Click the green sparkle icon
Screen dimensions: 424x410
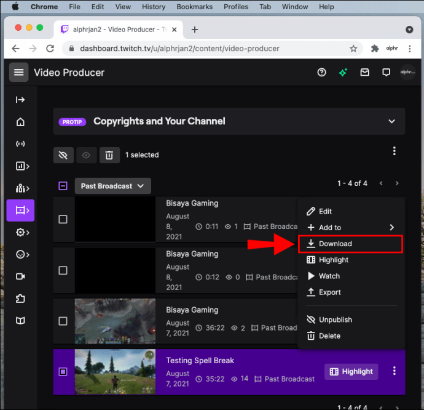point(343,73)
